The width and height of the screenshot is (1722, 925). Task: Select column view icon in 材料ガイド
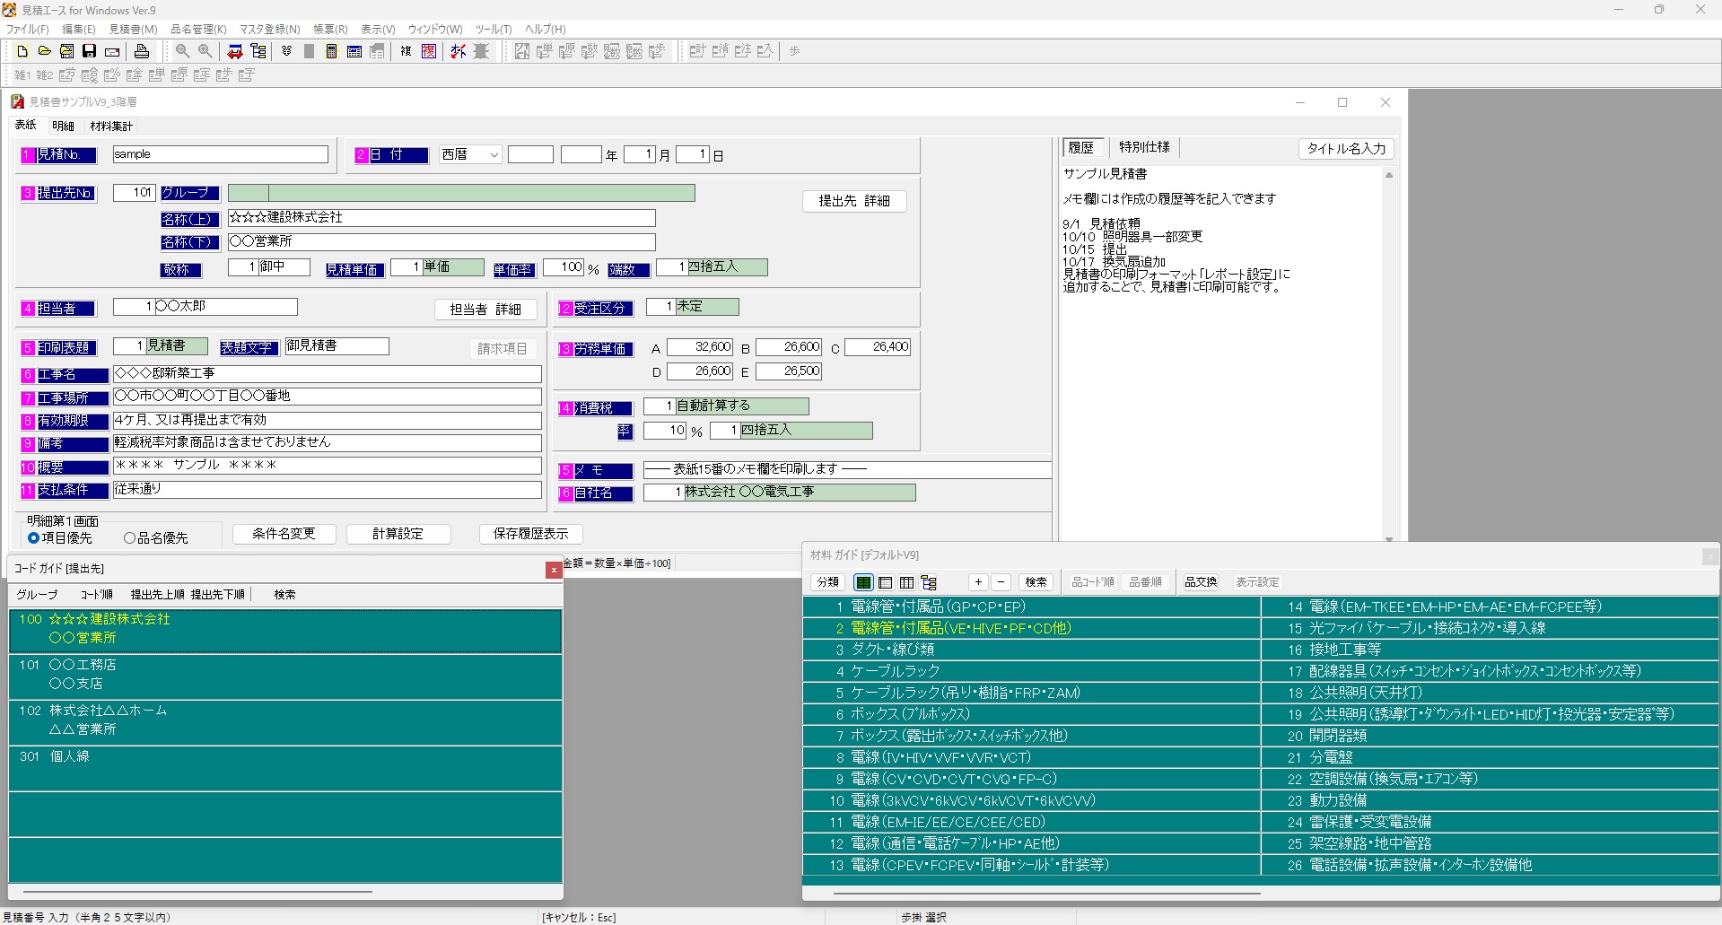click(907, 582)
